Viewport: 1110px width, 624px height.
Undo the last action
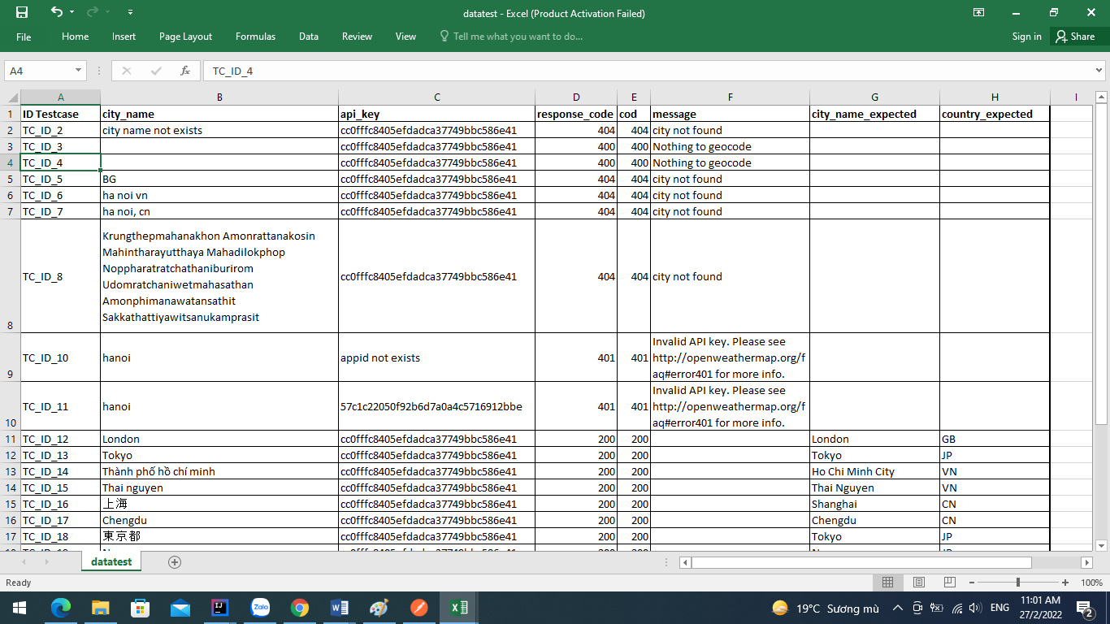click(56, 12)
